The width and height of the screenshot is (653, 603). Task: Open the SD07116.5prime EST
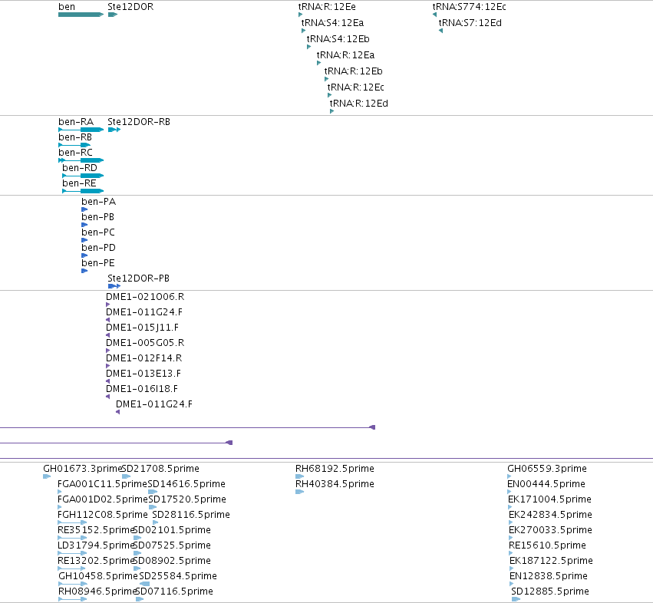(140, 599)
